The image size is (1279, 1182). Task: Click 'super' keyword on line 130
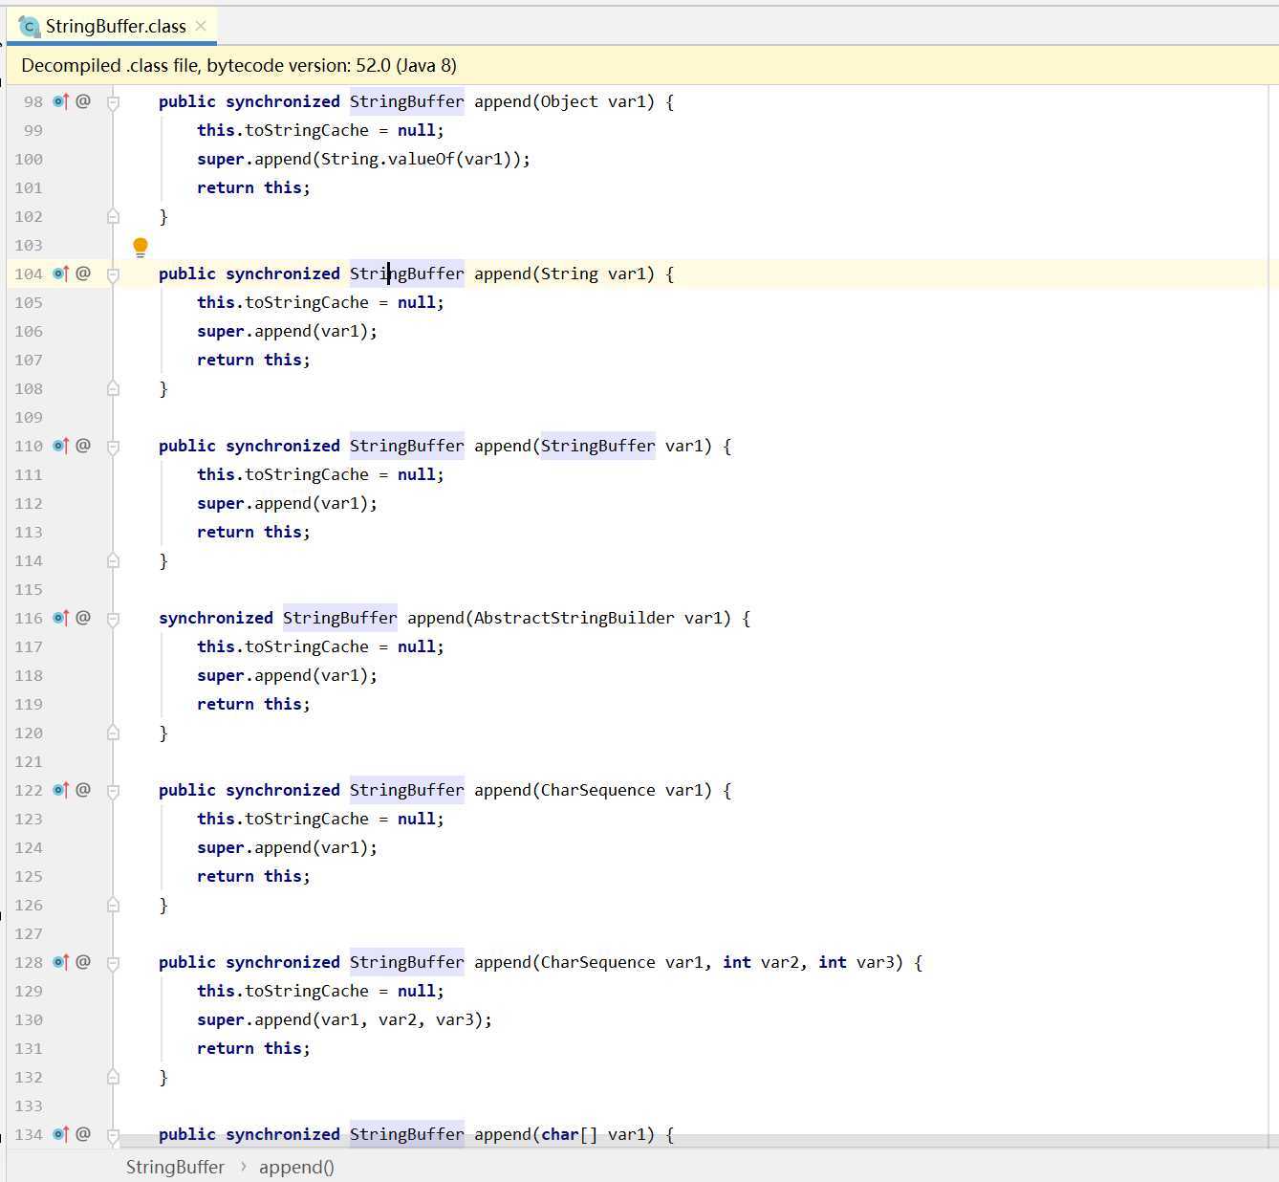click(221, 1019)
